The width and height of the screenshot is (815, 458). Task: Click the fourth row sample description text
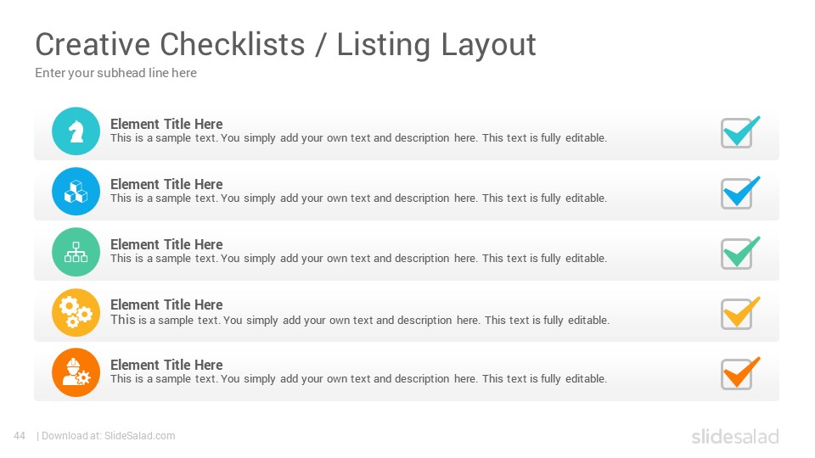[x=360, y=320]
